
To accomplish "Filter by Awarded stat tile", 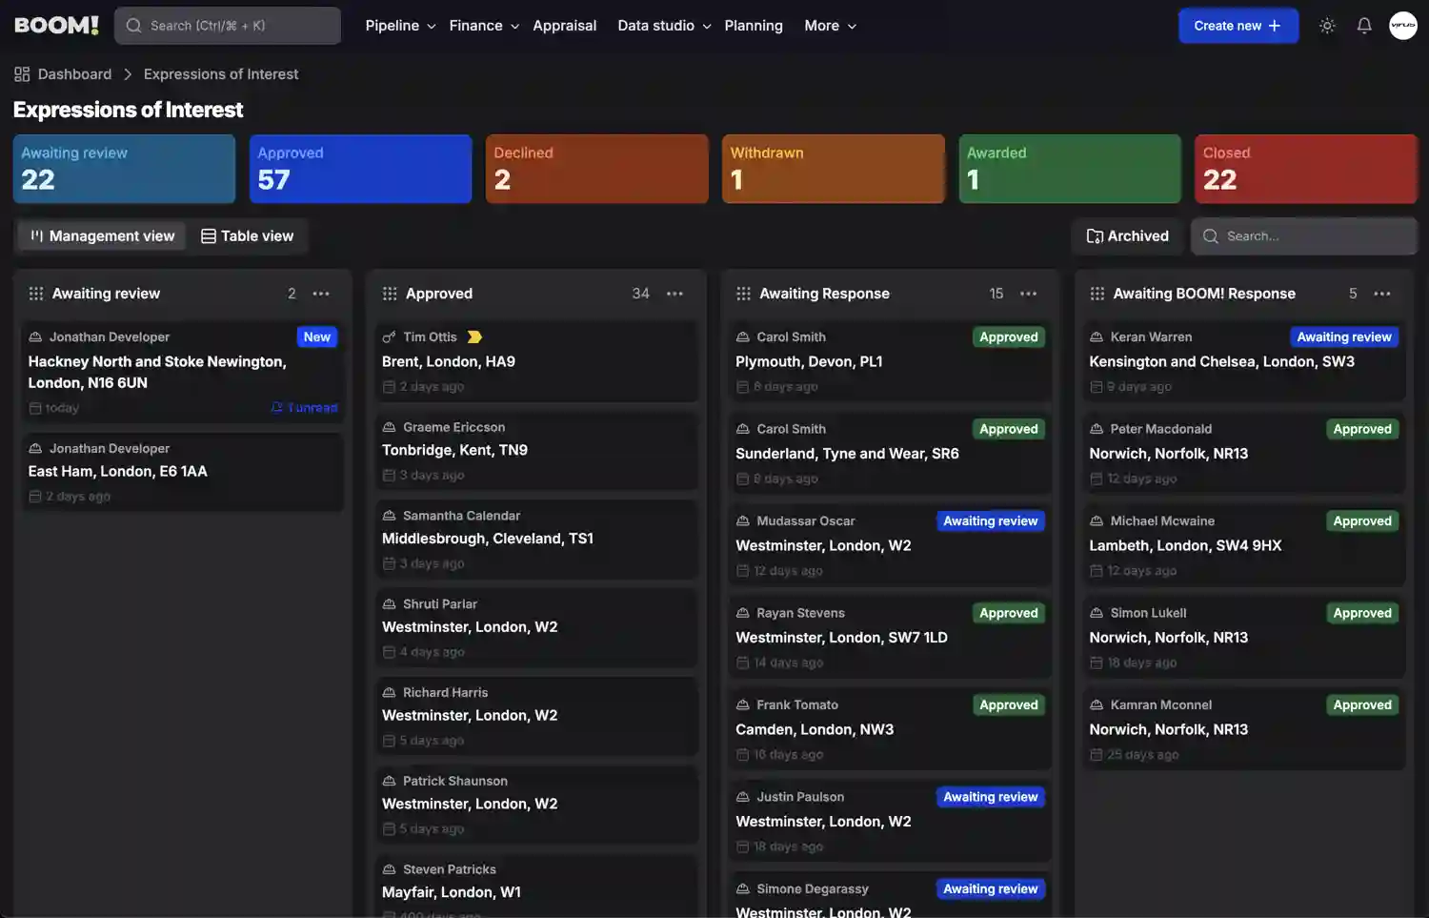I will [1070, 169].
